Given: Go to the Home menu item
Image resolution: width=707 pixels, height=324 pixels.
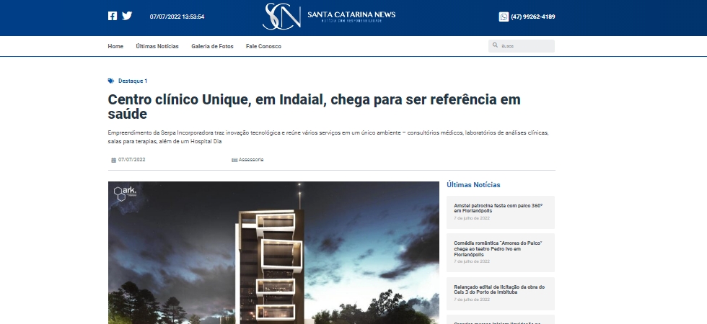Looking at the screenshot, I should click(115, 46).
